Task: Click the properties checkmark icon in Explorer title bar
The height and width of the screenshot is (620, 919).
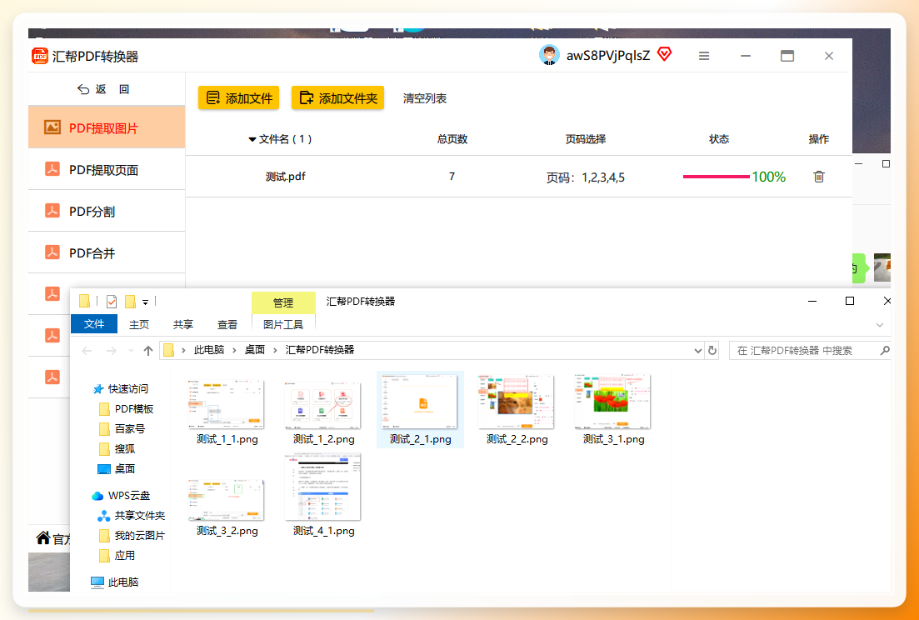Action: point(112,302)
